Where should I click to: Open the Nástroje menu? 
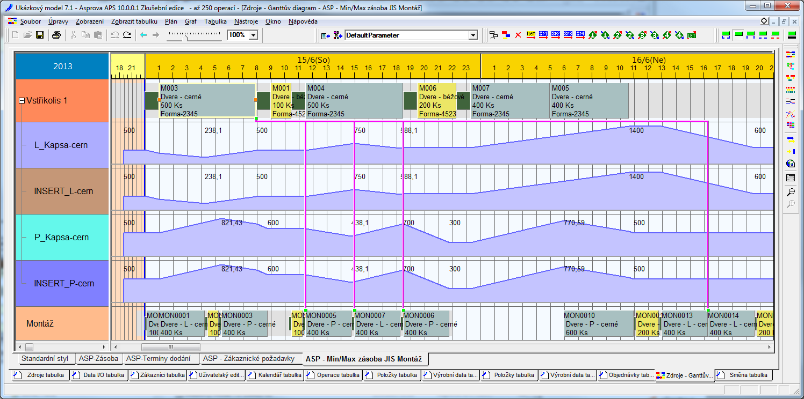pos(246,21)
